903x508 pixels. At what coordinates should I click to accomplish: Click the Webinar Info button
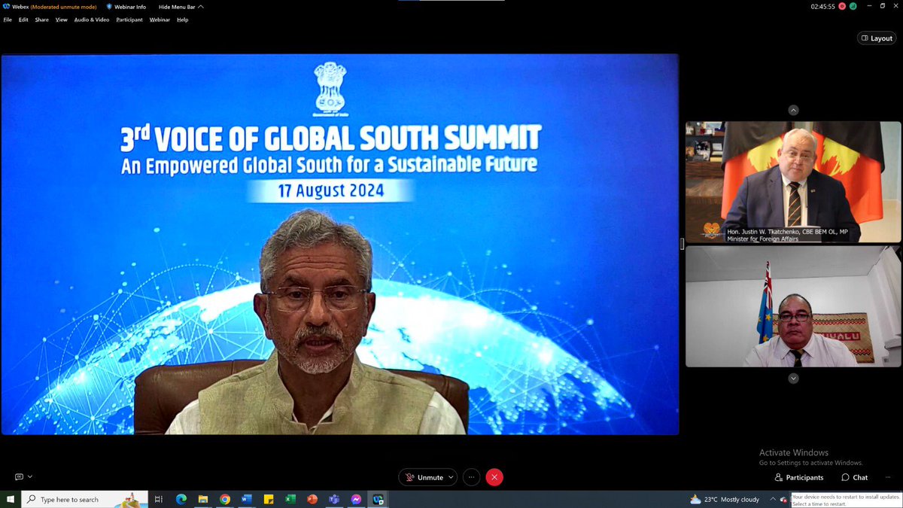coord(126,7)
